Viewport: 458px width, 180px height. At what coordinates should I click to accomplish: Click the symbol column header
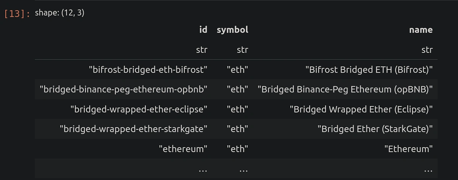click(x=232, y=30)
